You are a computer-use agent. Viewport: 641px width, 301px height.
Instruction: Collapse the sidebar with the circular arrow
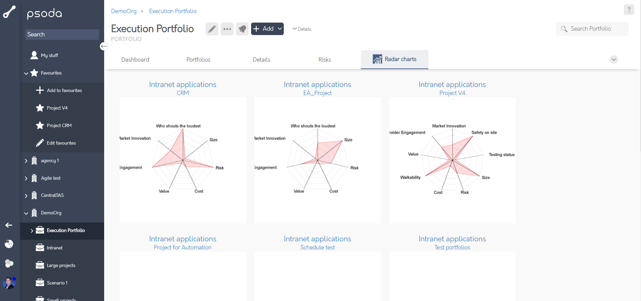(x=104, y=46)
